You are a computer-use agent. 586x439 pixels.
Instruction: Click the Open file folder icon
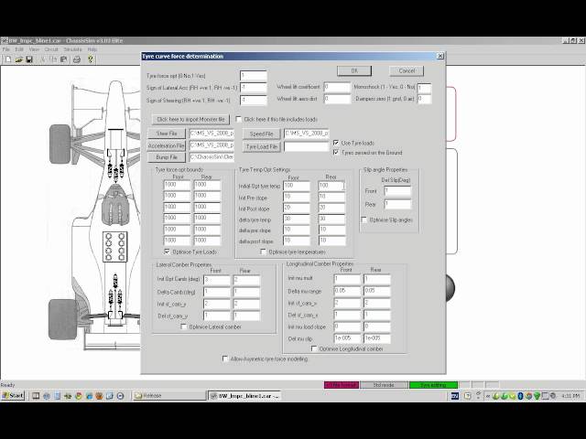coord(18,59)
